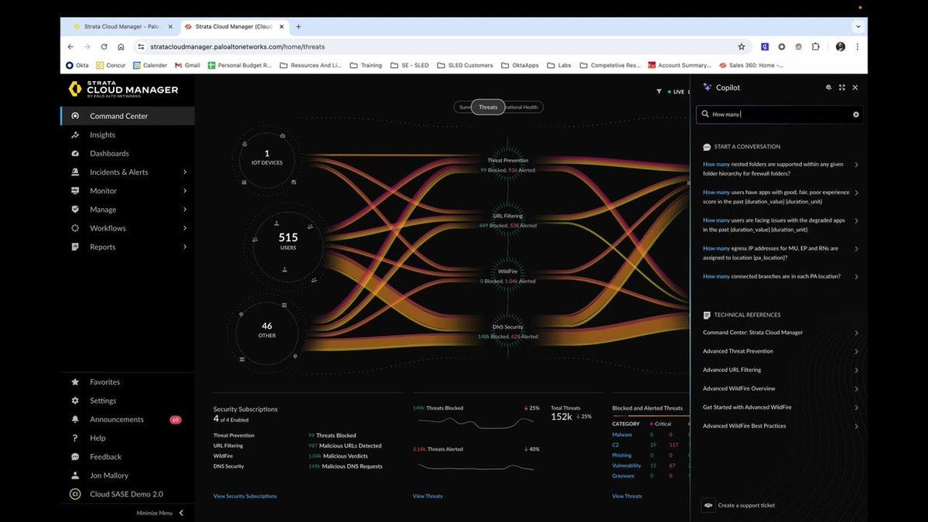The image size is (928, 522).
Task: Click the Reports sidebar icon
Action: [75, 247]
